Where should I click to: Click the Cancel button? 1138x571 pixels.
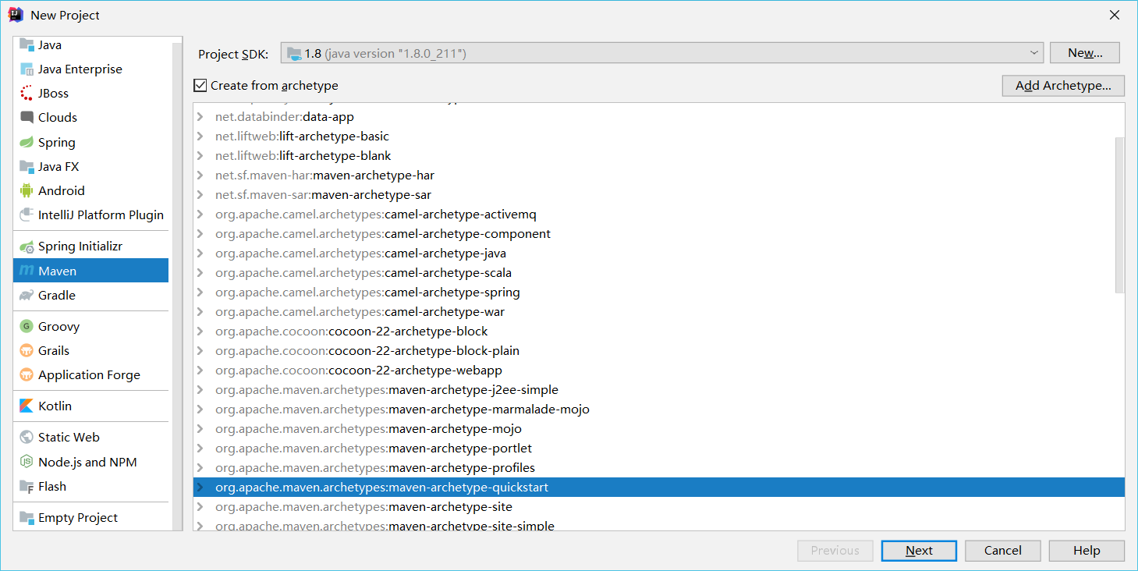coord(1003,550)
